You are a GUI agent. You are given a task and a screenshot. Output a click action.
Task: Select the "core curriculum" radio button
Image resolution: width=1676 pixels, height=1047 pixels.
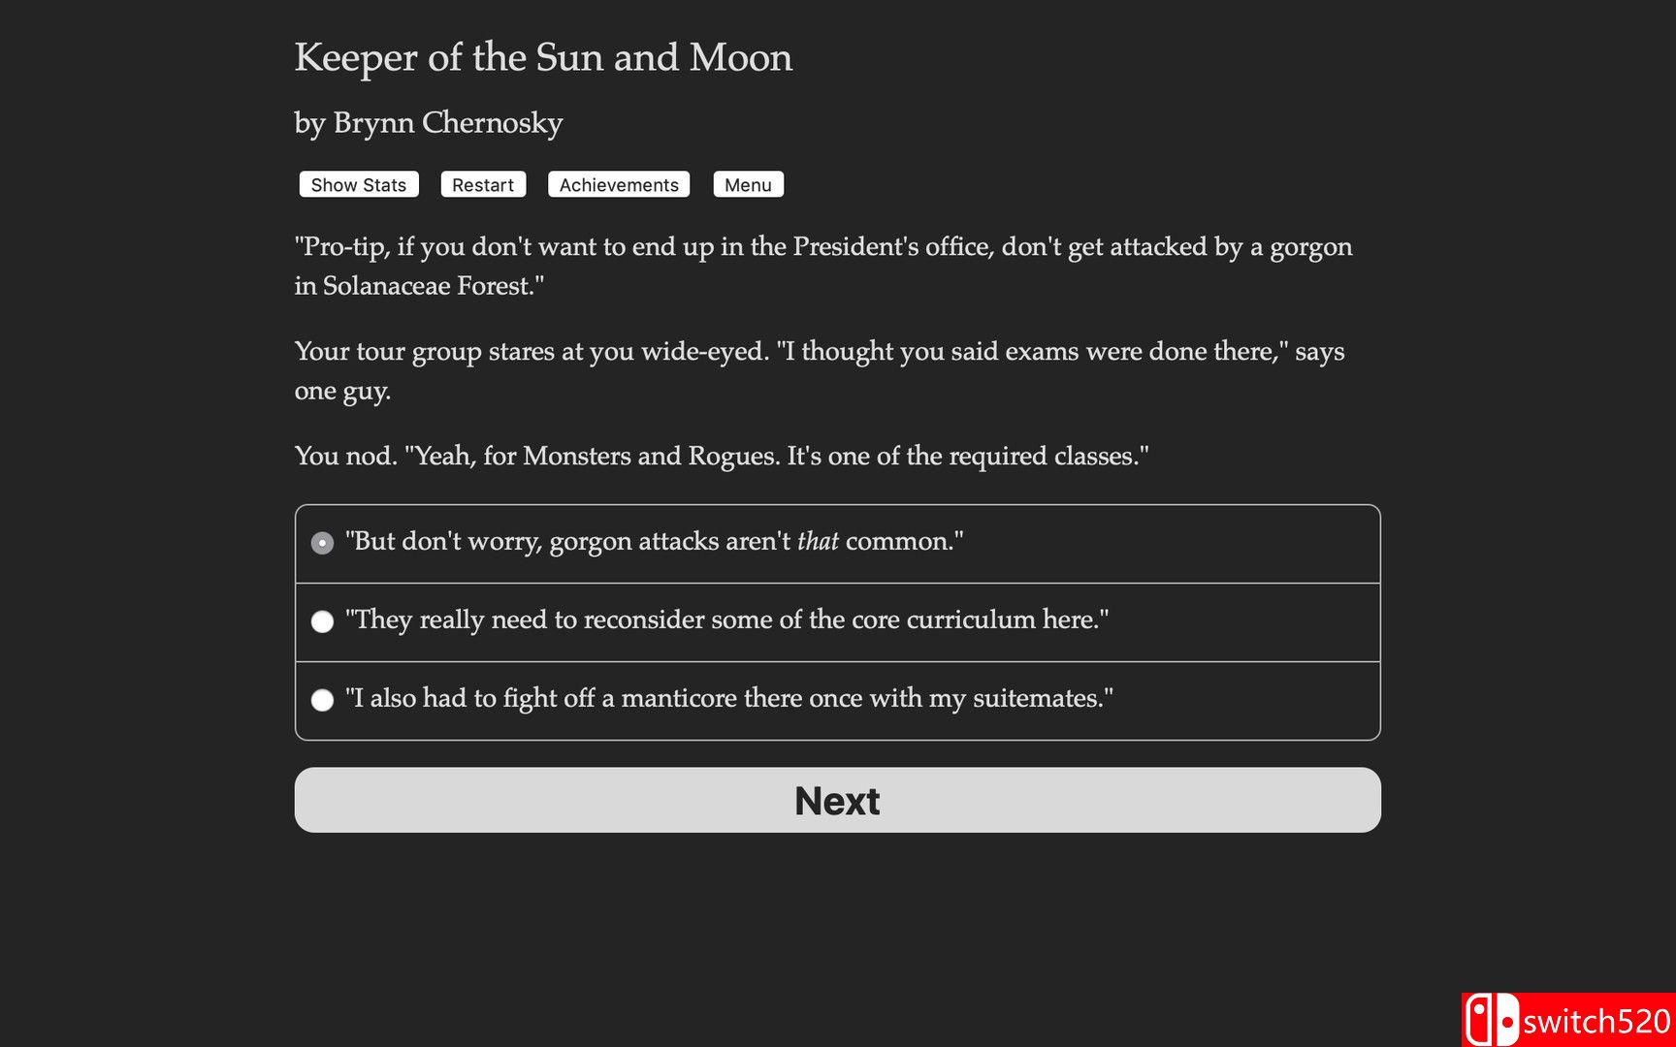(x=322, y=621)
